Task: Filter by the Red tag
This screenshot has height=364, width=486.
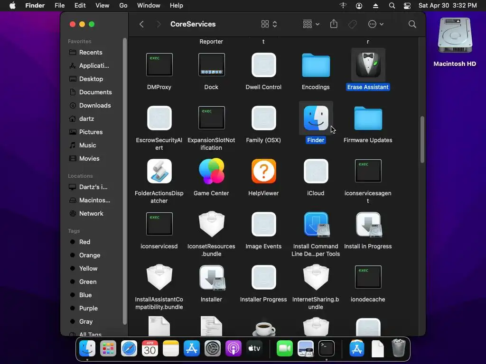Action: [x=84, y=242]
